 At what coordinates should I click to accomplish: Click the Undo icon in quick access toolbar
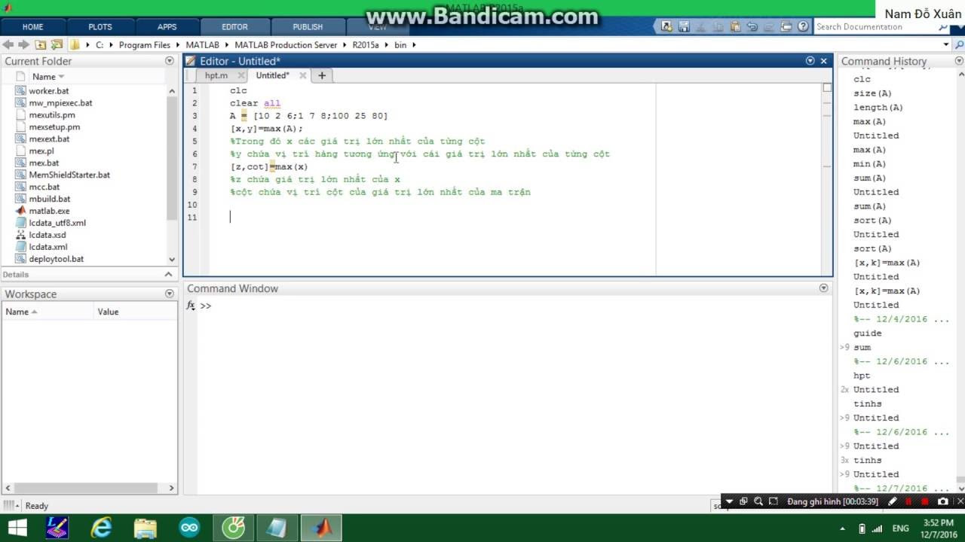click(752, 26)
